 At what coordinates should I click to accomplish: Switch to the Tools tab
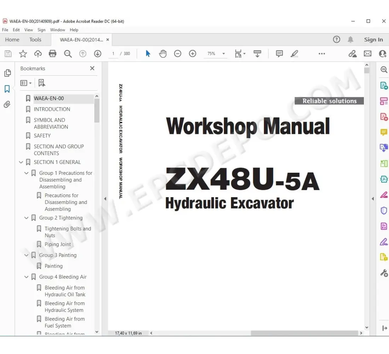pos(35,40)
